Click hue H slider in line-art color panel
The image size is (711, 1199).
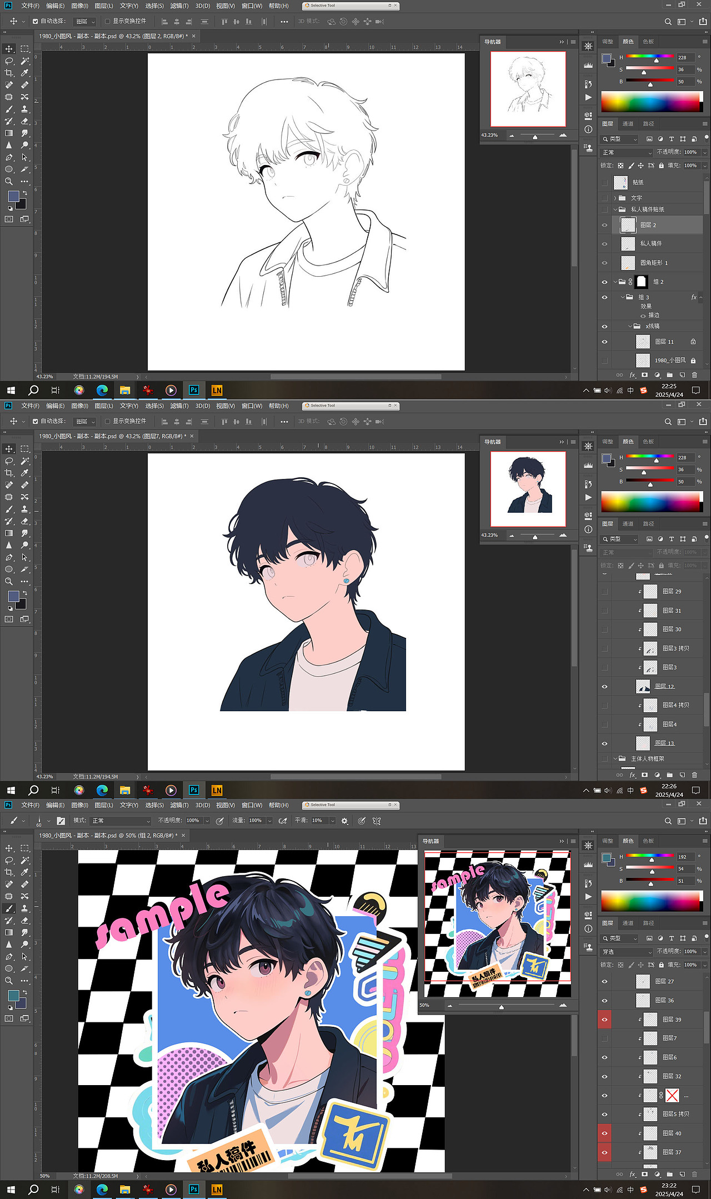tap(650, 57)
